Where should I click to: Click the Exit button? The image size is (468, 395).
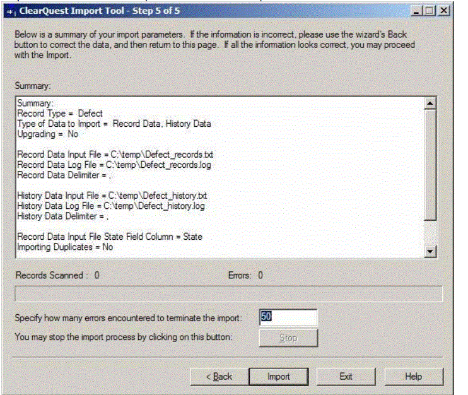pyautogui.click(x=346, y=377)
